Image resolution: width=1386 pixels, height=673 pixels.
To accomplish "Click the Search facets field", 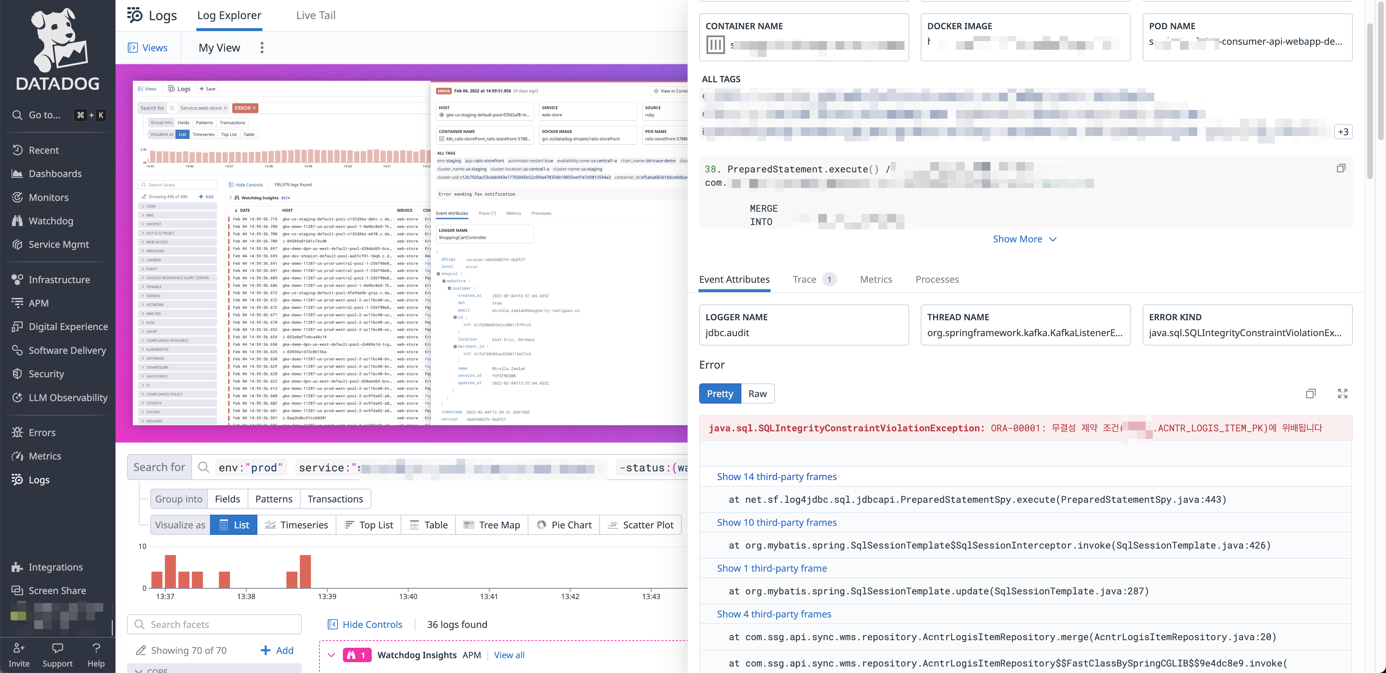I will tap(214, 624).
